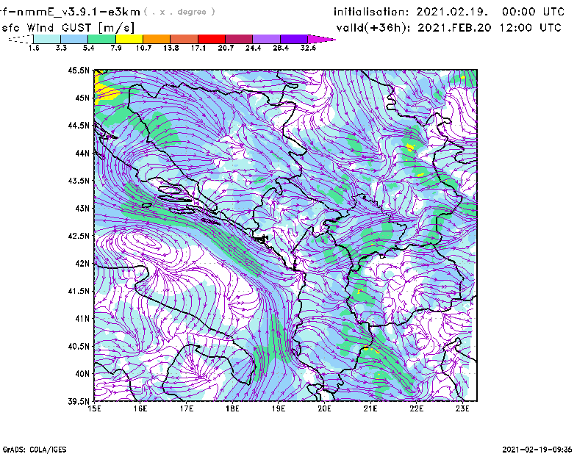
Task: Click the latitude label '42N'
Action: [82, 264]
